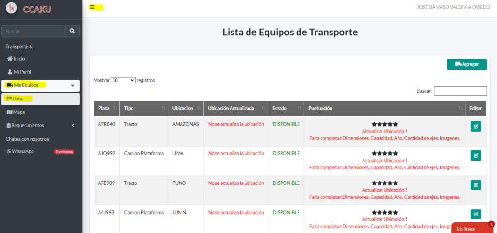Viewport: 497px width, 233px height.
Task: Open the En línea chat widget
Action: (x=470, y=229)
